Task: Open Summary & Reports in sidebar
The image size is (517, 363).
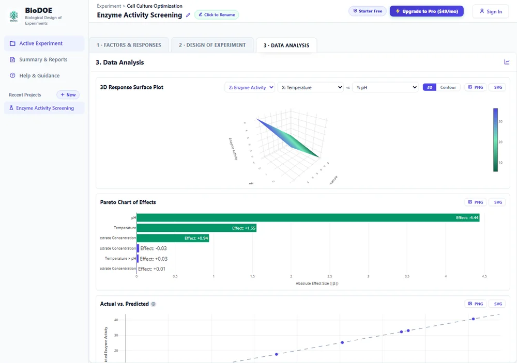Action: pos(44,59)
